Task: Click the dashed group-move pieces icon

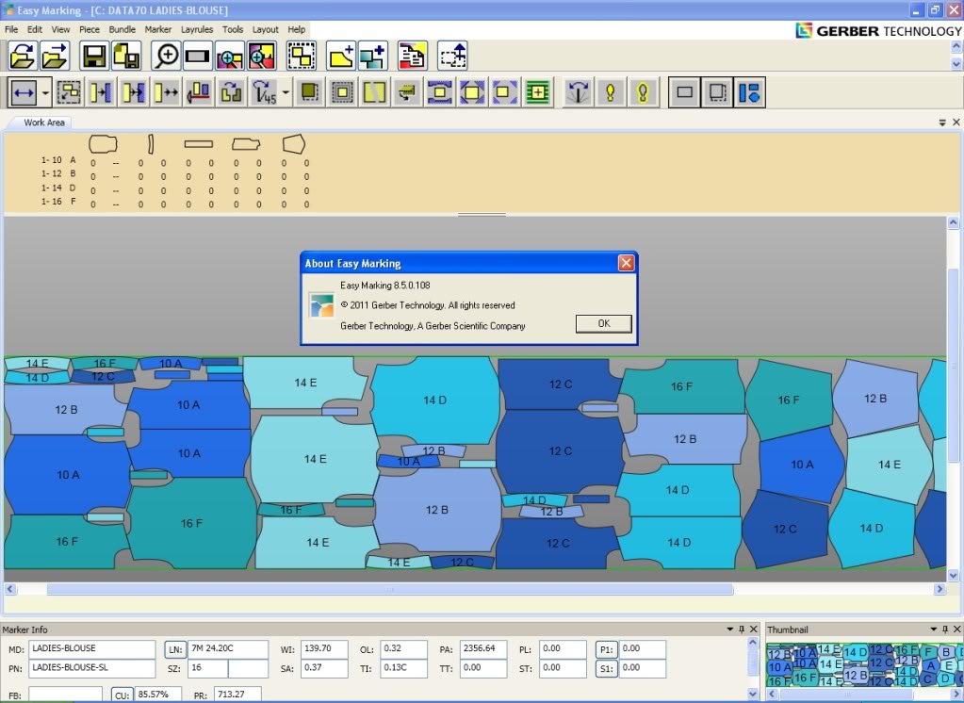Action: 69,93
